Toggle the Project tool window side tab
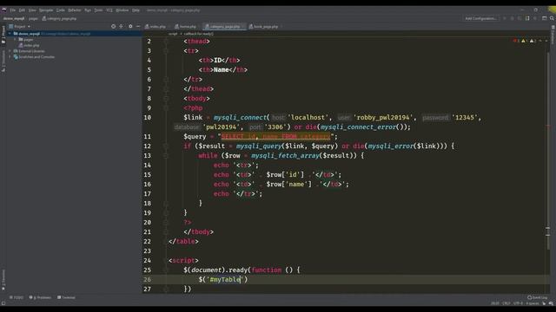556x312 pixels. pyautogui.click(x=3, y=35)
